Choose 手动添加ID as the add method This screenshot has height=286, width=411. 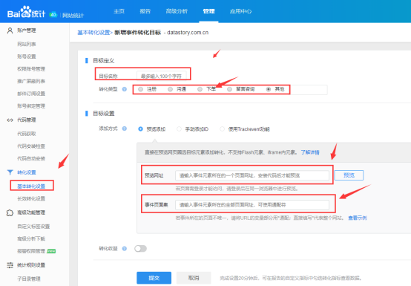(180, 129)
